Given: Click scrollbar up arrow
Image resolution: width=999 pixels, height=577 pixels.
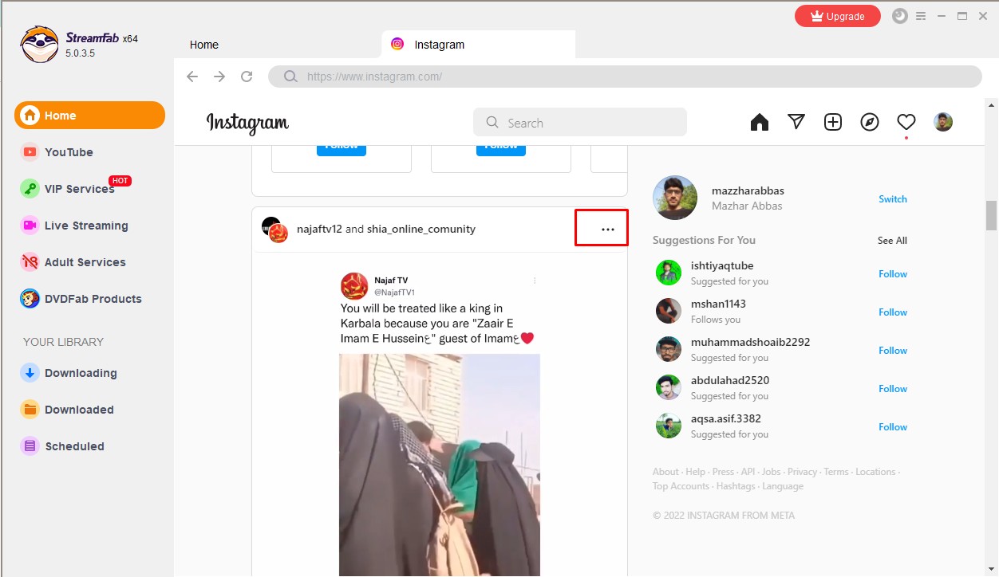Looking at the screenshot, I should 991,104.
